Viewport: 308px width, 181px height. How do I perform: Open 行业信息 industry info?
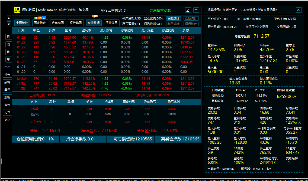point(112,23)
